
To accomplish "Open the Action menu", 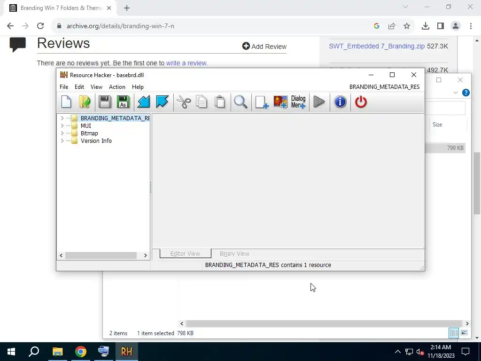I will (x=117, y=87).
